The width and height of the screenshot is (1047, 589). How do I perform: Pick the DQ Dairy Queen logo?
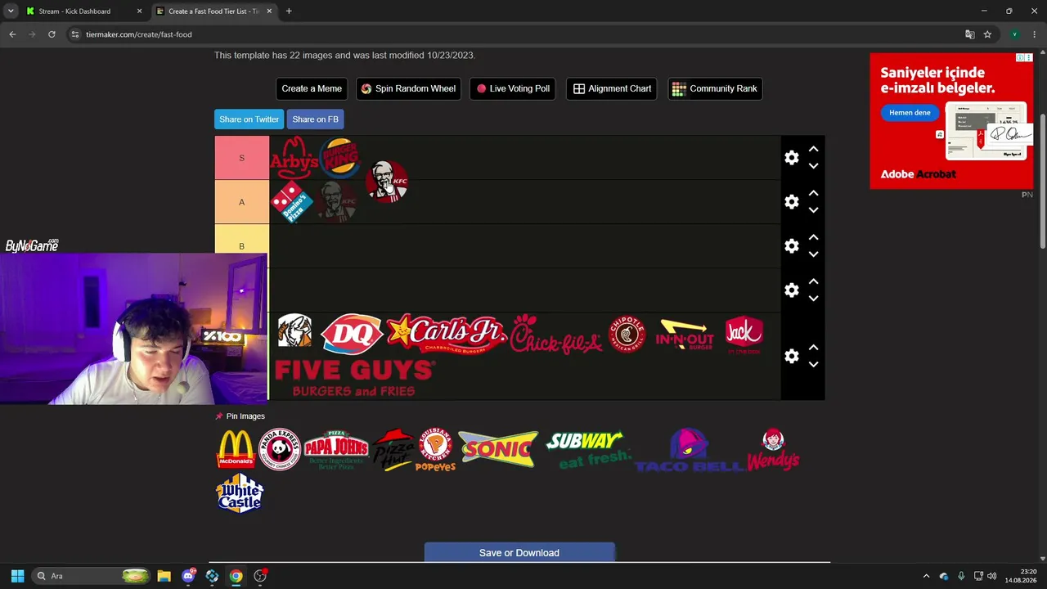352,334
